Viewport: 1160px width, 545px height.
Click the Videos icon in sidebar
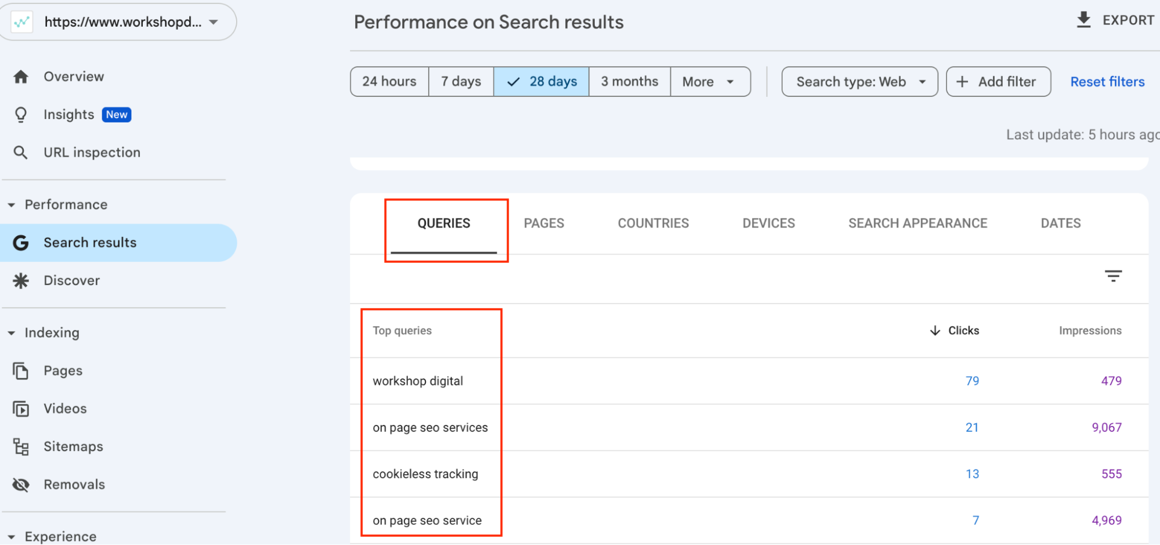pos(21,409)
